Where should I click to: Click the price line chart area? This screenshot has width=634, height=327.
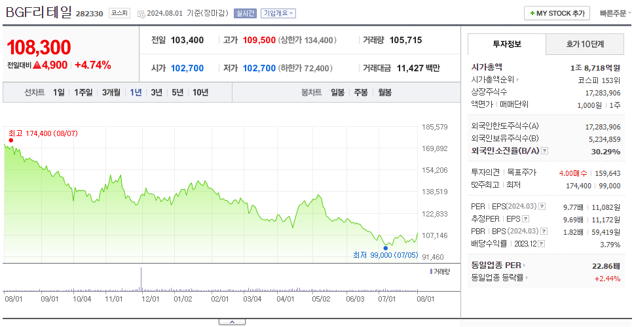pos(211,195)
